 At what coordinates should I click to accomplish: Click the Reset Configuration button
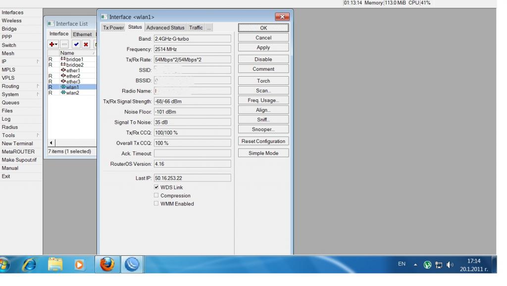tap(263, 142)
